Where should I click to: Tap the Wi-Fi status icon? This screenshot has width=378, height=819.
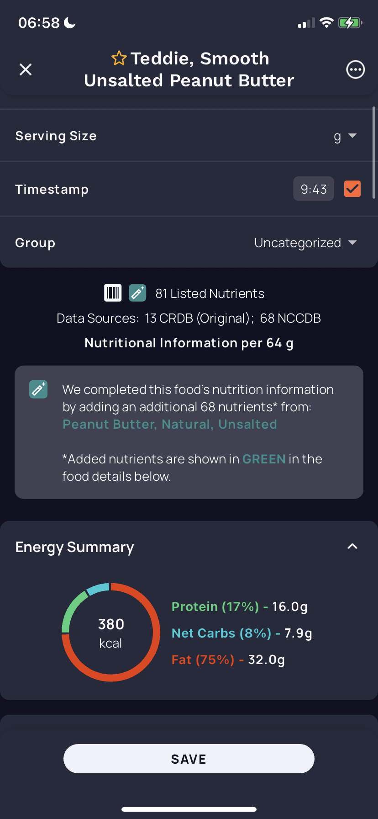point(326,22)
